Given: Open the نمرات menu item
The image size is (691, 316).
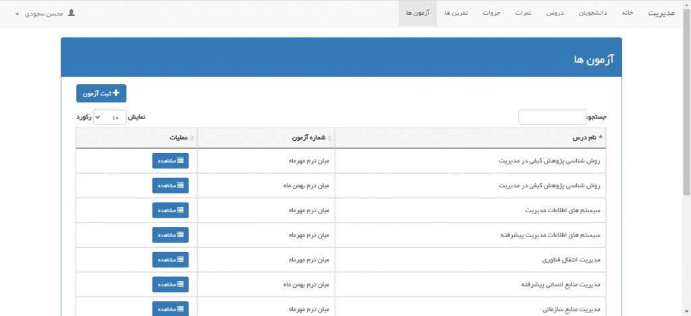Looking at the screenshot, I should tap(524, 13).
